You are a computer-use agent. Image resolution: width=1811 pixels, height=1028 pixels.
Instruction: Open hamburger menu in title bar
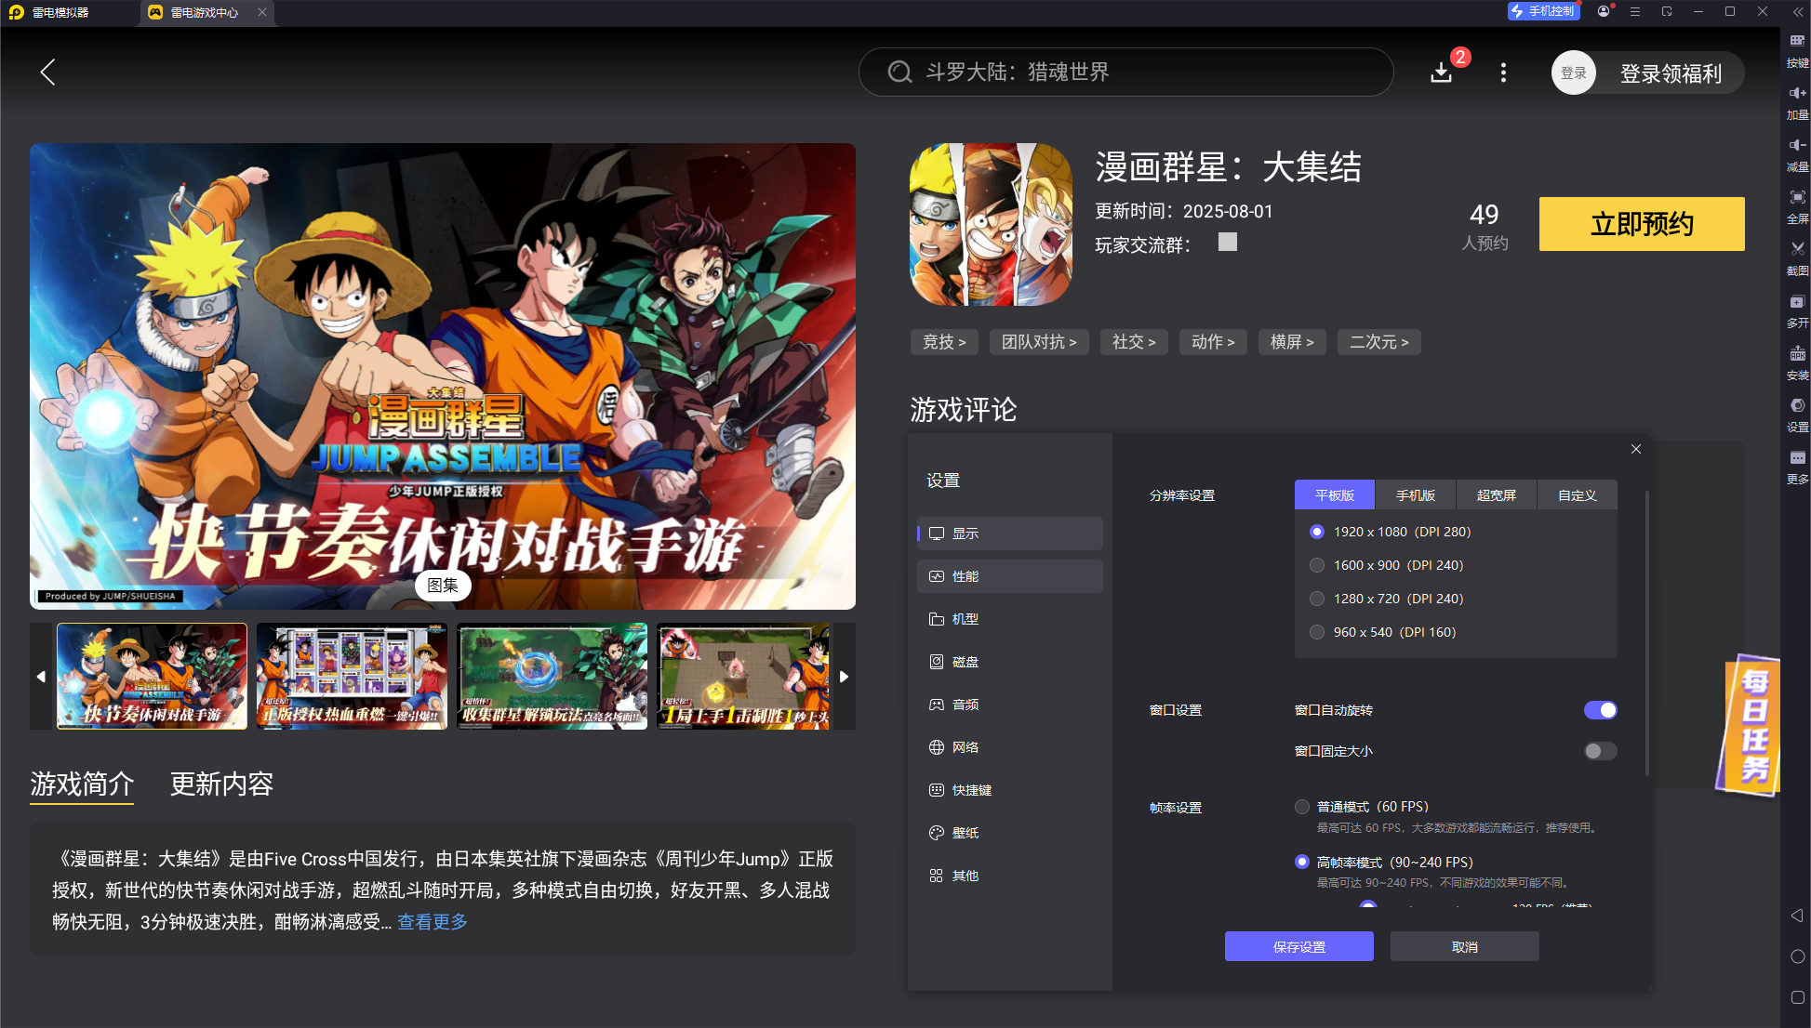coord(1635,11)
